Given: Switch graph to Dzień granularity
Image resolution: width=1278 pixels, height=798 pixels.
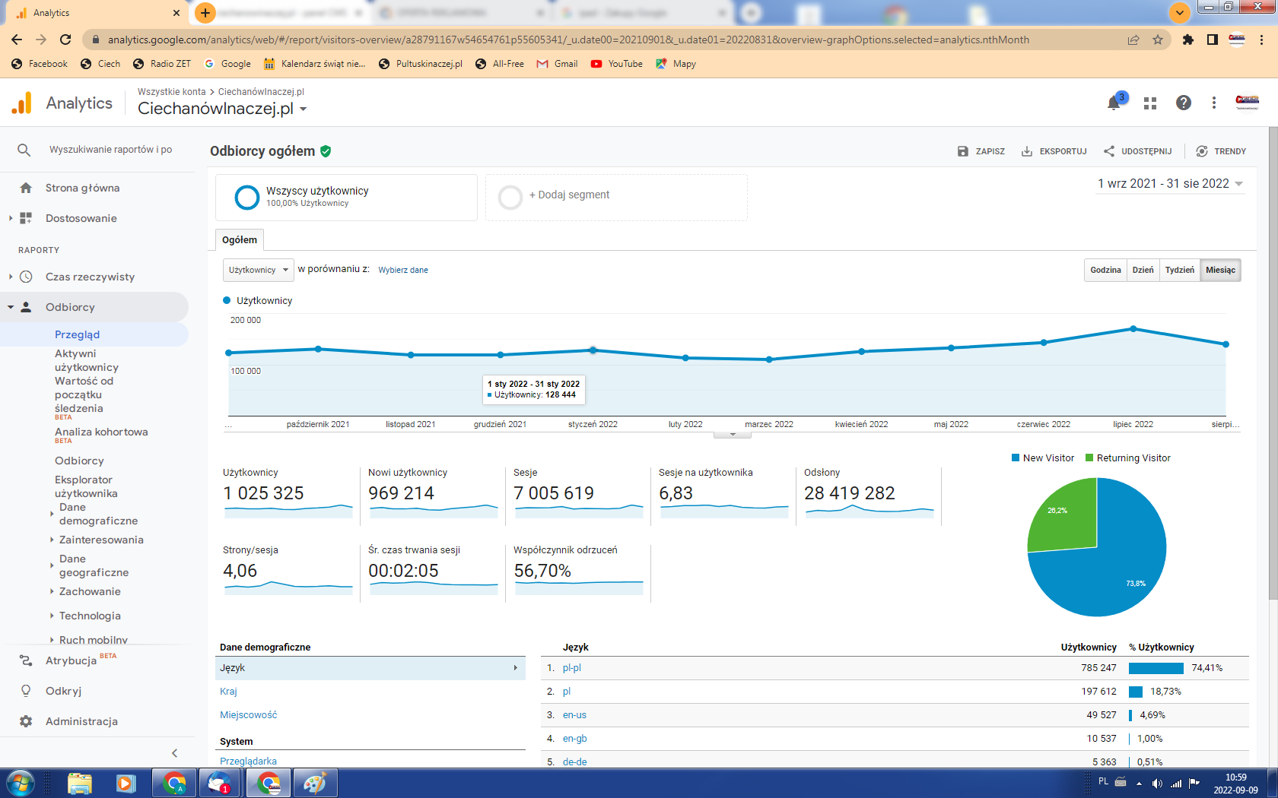Looking at the screenshot, I should click(1143, 270).
